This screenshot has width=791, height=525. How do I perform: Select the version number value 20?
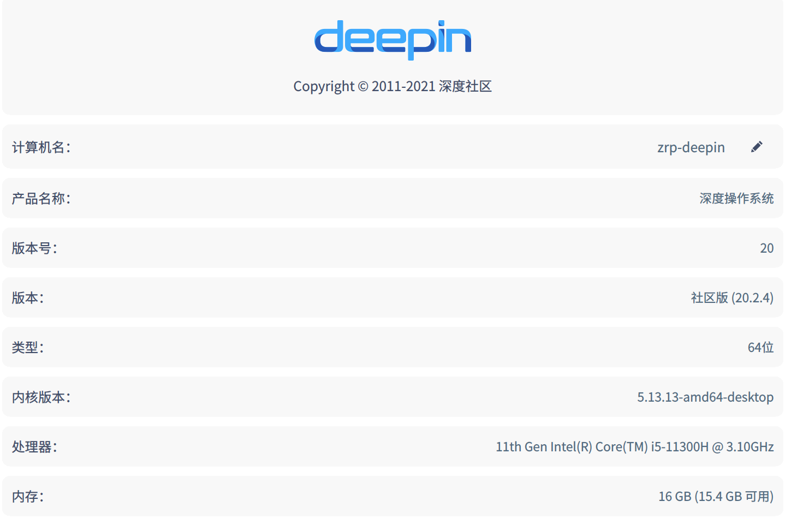[x=767, y=248]
